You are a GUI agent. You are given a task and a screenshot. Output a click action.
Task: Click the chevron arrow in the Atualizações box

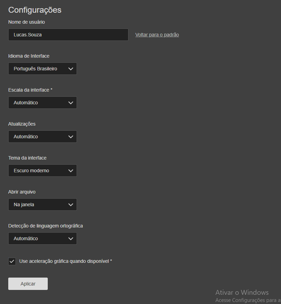coord(71,137)
